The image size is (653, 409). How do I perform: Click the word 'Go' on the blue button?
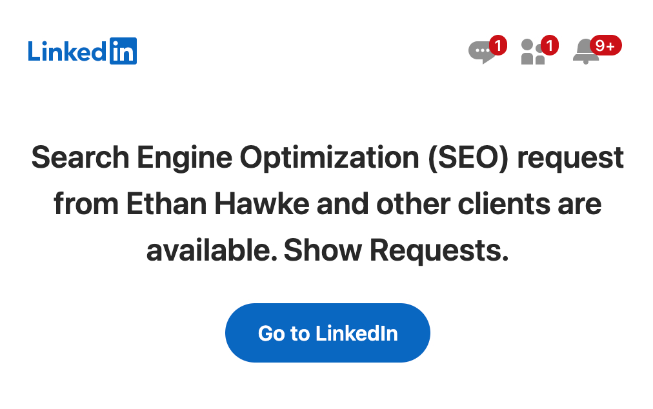click(272, 334)
